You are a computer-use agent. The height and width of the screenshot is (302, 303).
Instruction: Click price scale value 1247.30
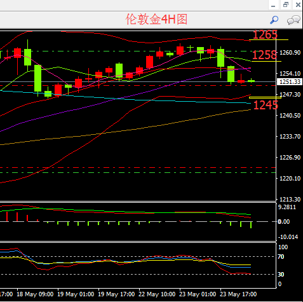click(290, 95)
